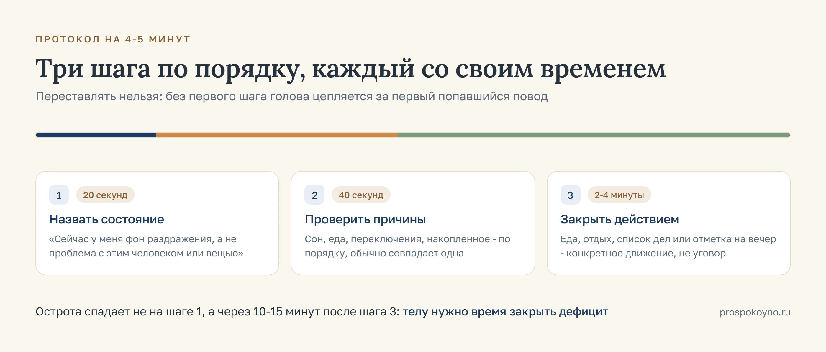
Task: Click the 'Проверить причины' card heading
Action: point(365,219)
